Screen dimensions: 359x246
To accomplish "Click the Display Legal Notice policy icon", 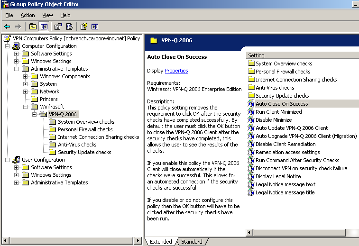I will 251,176.
